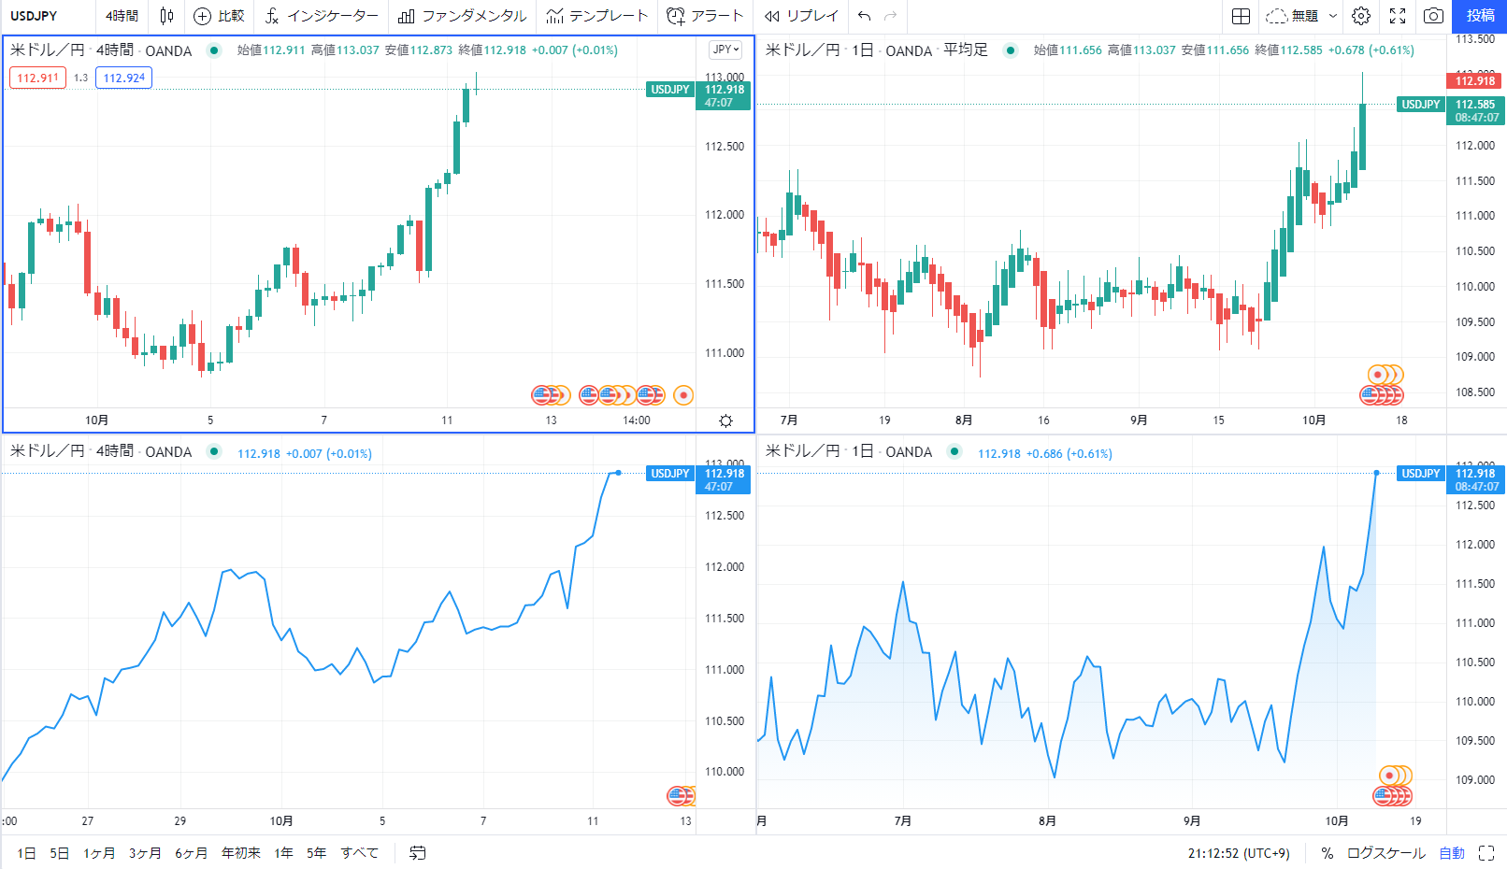The image size is (1507, 869).
Task: Enter fullscreen mode
Action: [1398, 16]
